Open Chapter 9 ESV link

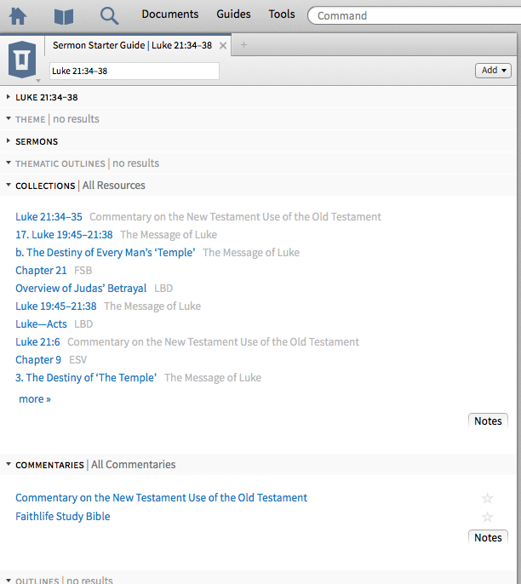(38, 360)
